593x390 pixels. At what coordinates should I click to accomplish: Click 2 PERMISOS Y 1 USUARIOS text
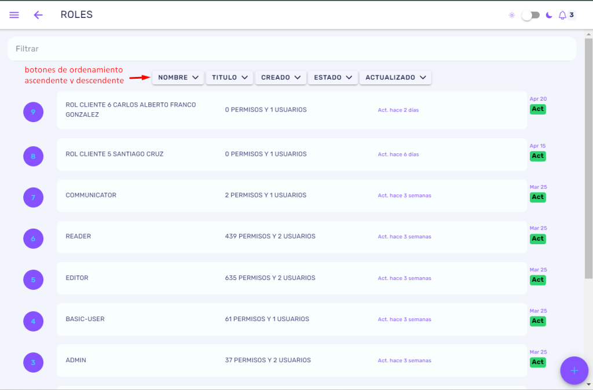(x=265, y=196)
